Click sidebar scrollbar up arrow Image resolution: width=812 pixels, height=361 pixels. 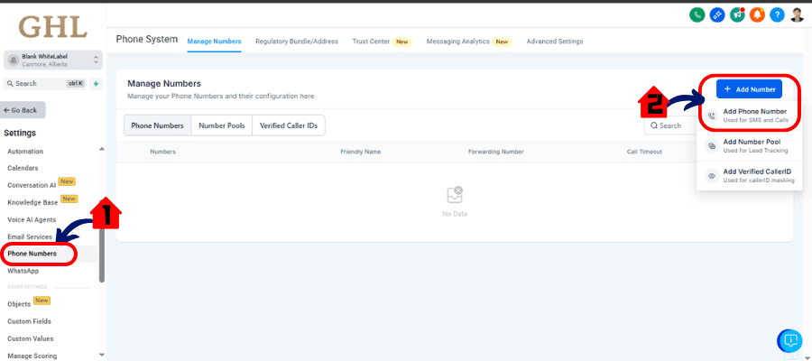101,149
